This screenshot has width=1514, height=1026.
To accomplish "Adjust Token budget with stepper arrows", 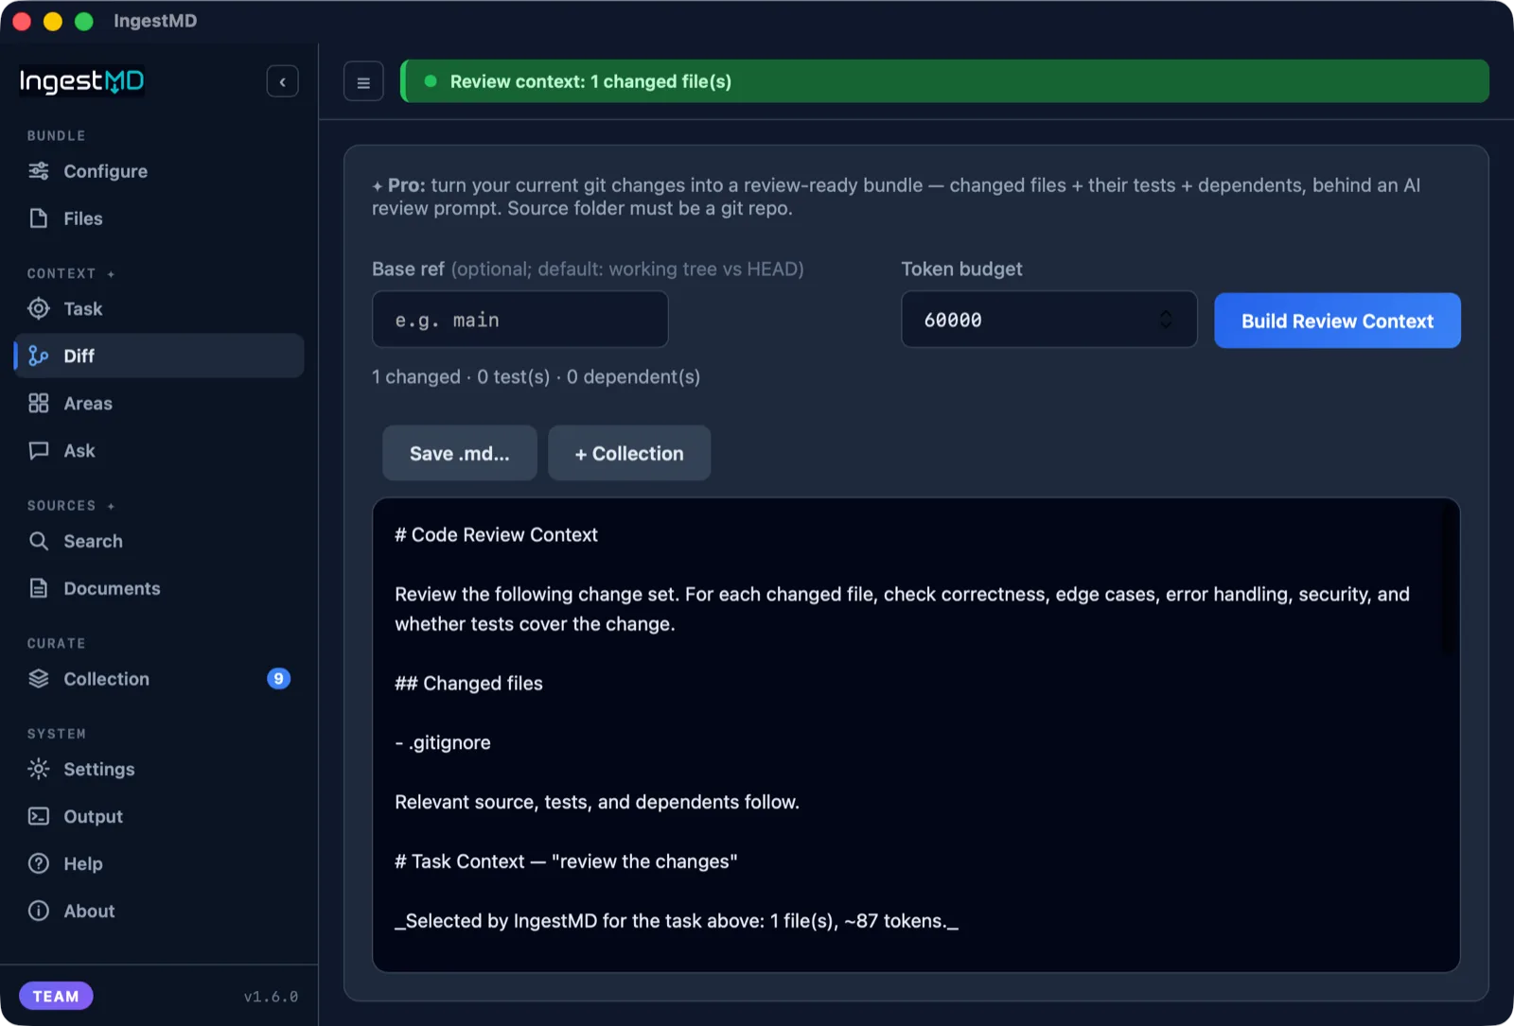I will [x=1166, y=320].
